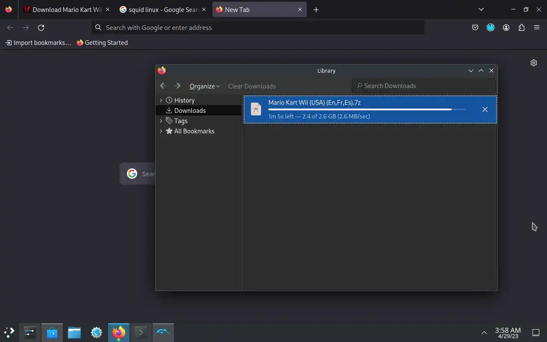Select History in the Library sidebar

(185, 100)
